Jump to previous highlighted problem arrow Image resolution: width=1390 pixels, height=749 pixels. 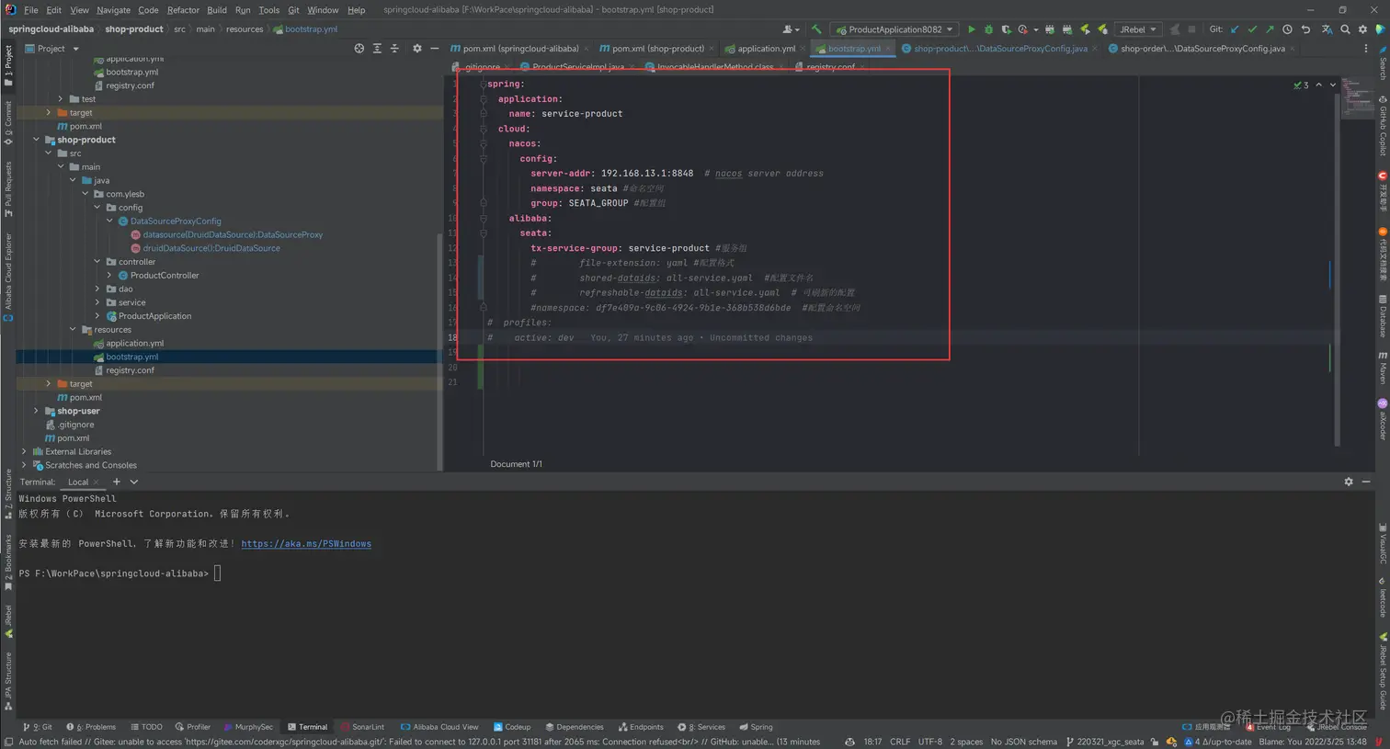[1318, 85]
